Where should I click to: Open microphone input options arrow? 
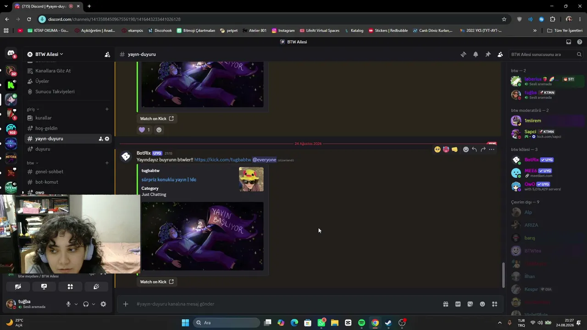(76, 304)
